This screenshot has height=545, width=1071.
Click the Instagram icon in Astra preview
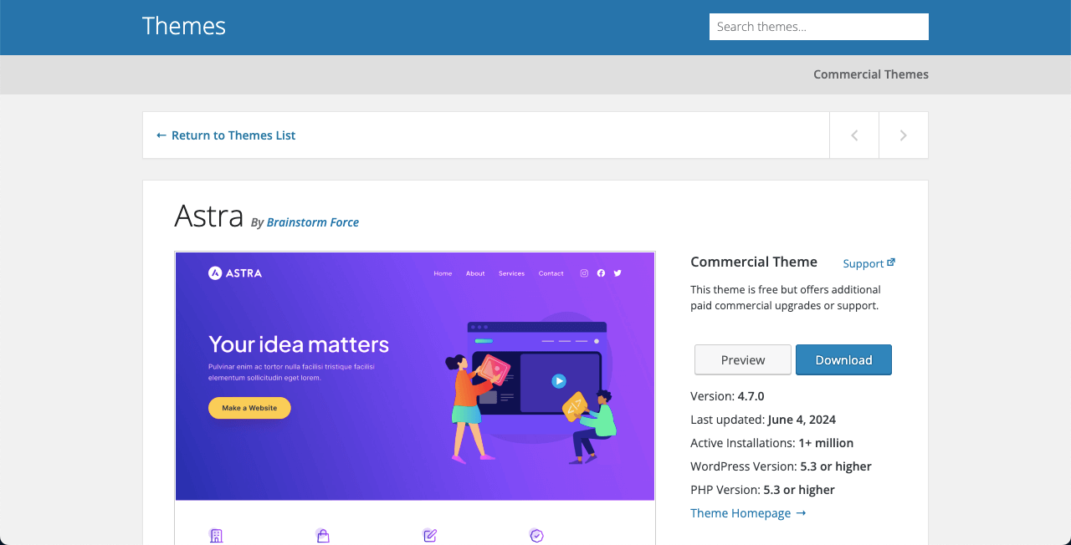(585, 273)
